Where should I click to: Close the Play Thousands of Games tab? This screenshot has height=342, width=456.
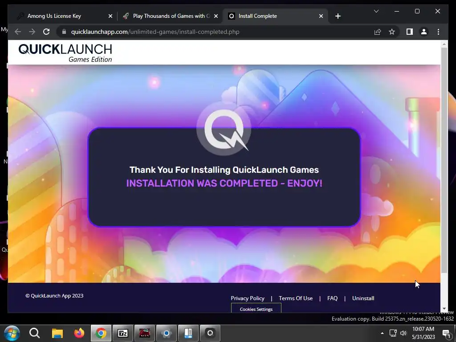pyautogui.click(x=216, y=16)
